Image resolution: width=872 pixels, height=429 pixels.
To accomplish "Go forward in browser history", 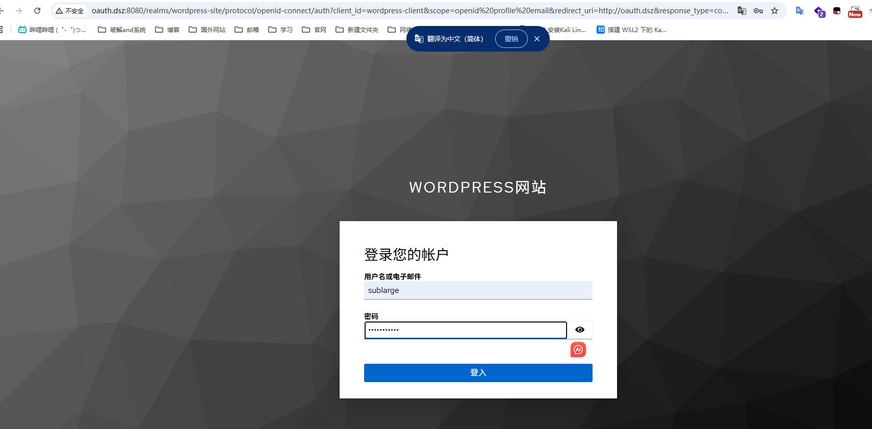I will coord(19,11).
